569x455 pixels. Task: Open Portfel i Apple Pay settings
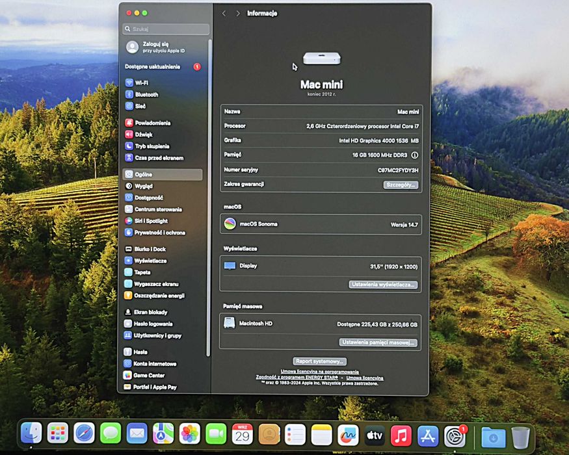coord(150,387)
